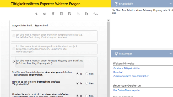The width and height of the screenshot is (173, 97).
Task: Open Zuordnung durch den Arbeitgeber link
Action: point(131,76)
